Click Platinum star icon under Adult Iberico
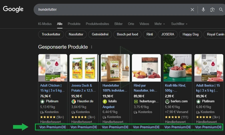 pos(198,102)
